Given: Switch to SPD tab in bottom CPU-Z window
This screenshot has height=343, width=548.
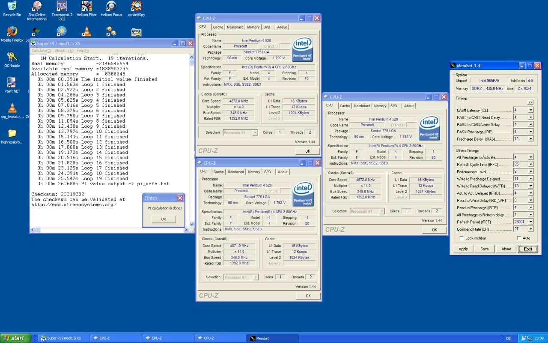Looking at the screenshot, I should (x=268, y=172).
